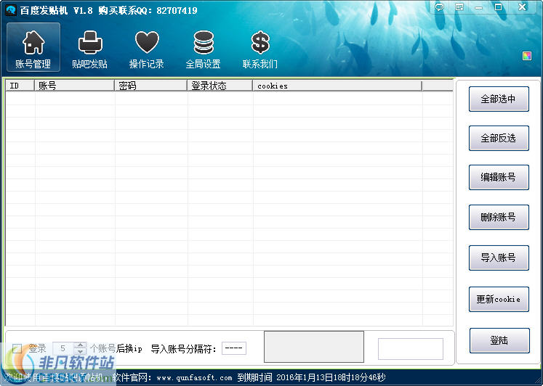Image resolution: width=543 pixels, height=386 pixels.
Task: Sort by the 登录状态 column header
Action: (x=220, y=86)
